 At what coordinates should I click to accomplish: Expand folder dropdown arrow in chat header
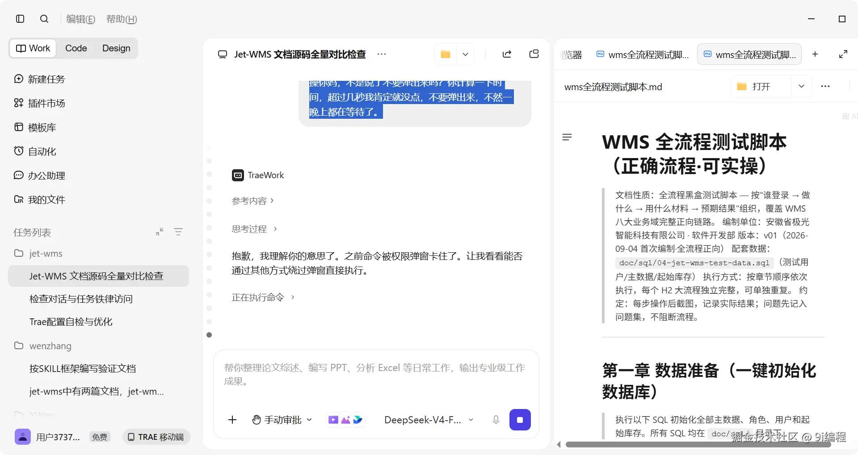click(465, 54)
